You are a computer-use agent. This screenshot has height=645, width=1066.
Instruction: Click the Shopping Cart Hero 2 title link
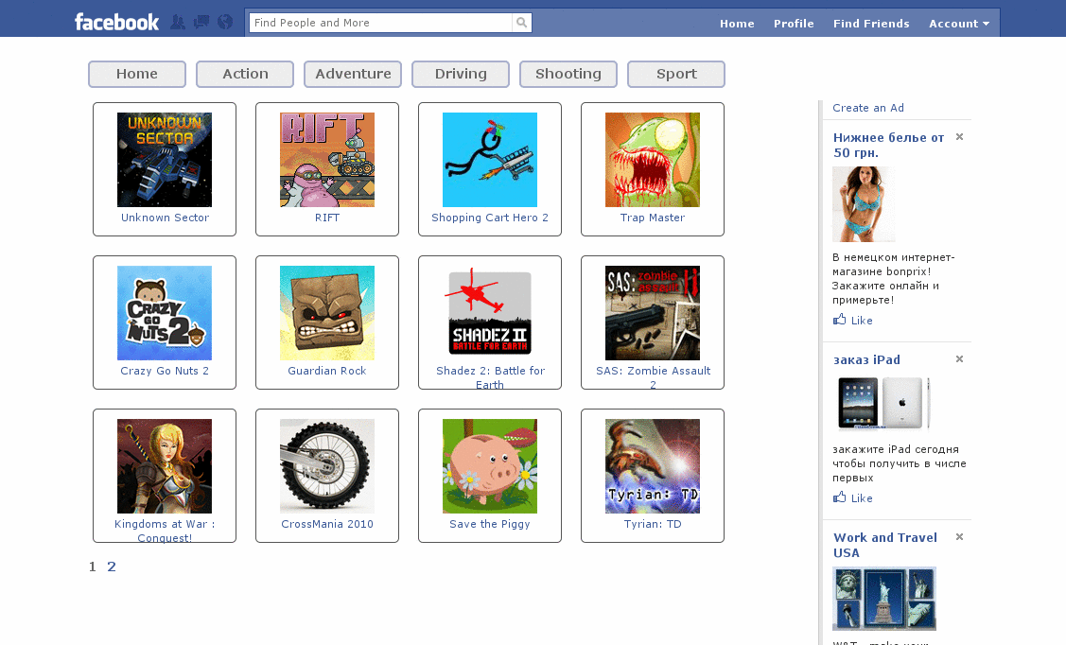click(x=490, y=218)
